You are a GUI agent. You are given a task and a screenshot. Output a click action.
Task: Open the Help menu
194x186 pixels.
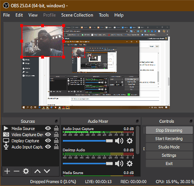[x=119, y=15]
